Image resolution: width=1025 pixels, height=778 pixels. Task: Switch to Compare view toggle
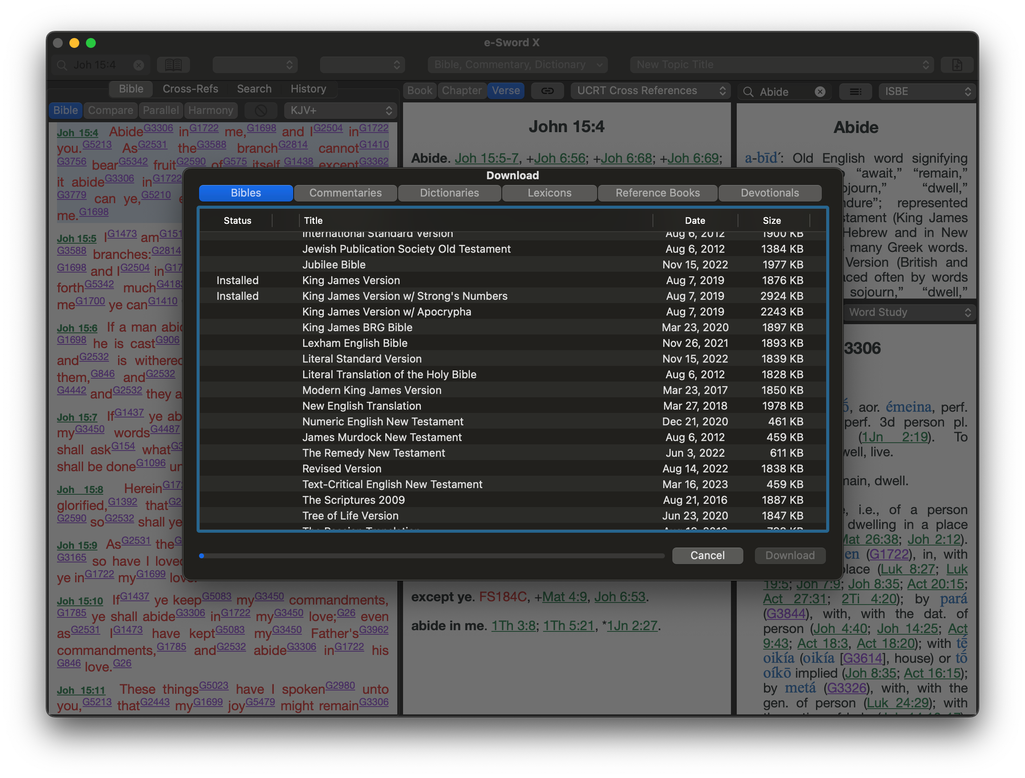point(110,111)
